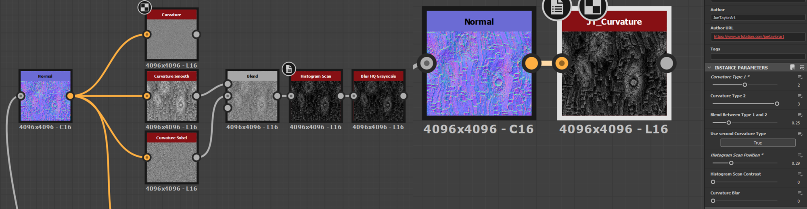The height and width of the screenshot is (209, 807).
Task: Click the Blend node's output connector
Action: 277,96
